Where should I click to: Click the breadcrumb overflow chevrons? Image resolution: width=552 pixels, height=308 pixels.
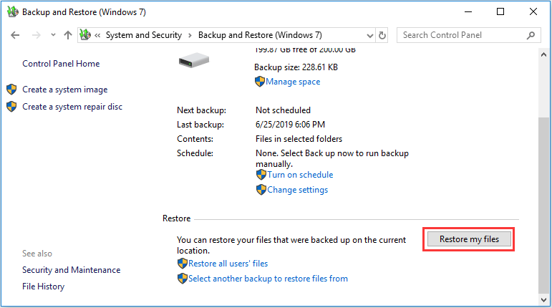point(97,35)
